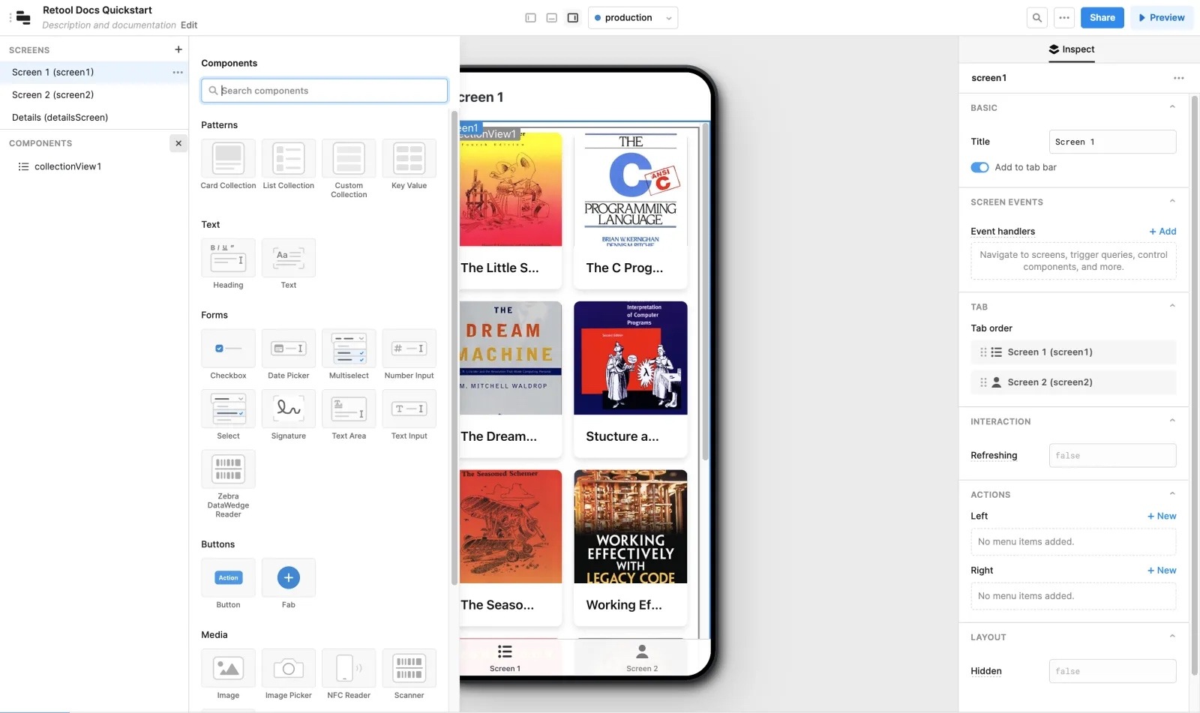
Task: Select Screen 1 (screen1) in screens list
Action: coord(94,72)
